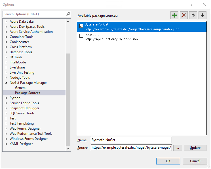Click the Name text field
The width and height of the screenshot is (211, 169).
tap(131, 140)
